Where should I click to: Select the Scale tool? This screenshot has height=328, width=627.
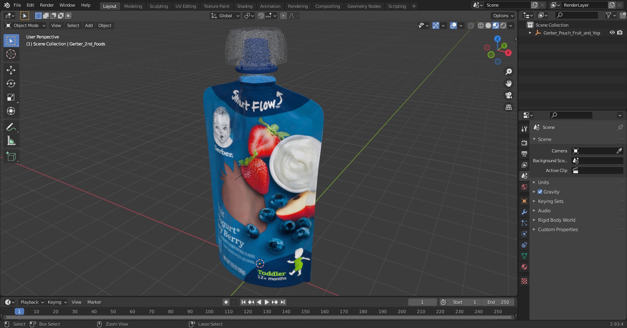click(x=11, y=97)
